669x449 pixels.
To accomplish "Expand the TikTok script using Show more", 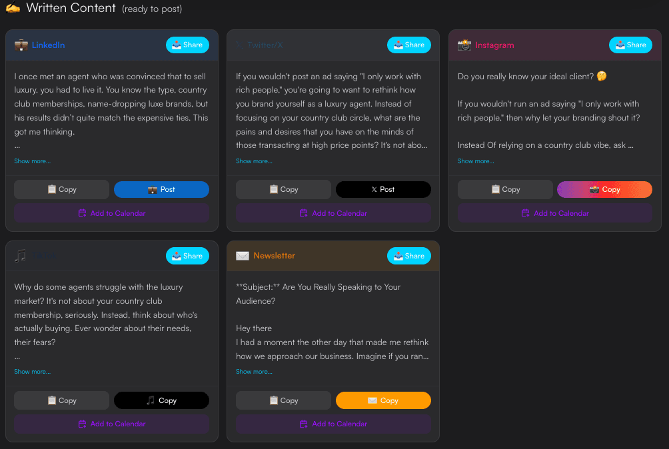I will [x=32, y=371].
